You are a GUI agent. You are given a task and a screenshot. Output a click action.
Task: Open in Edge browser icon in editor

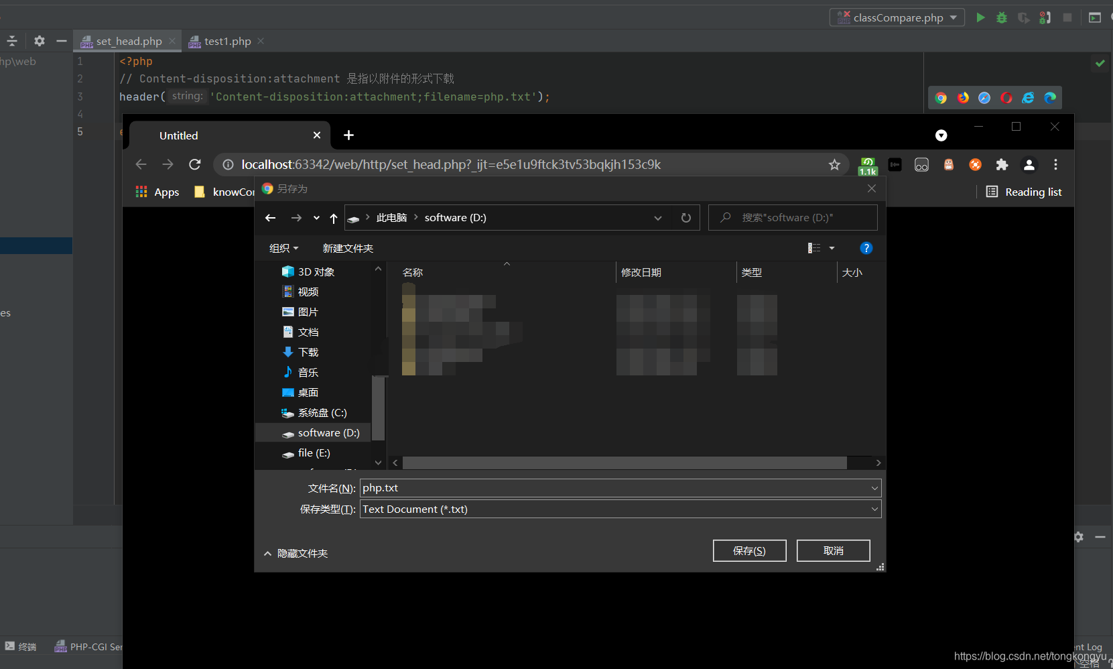(x=1050, y=98)
